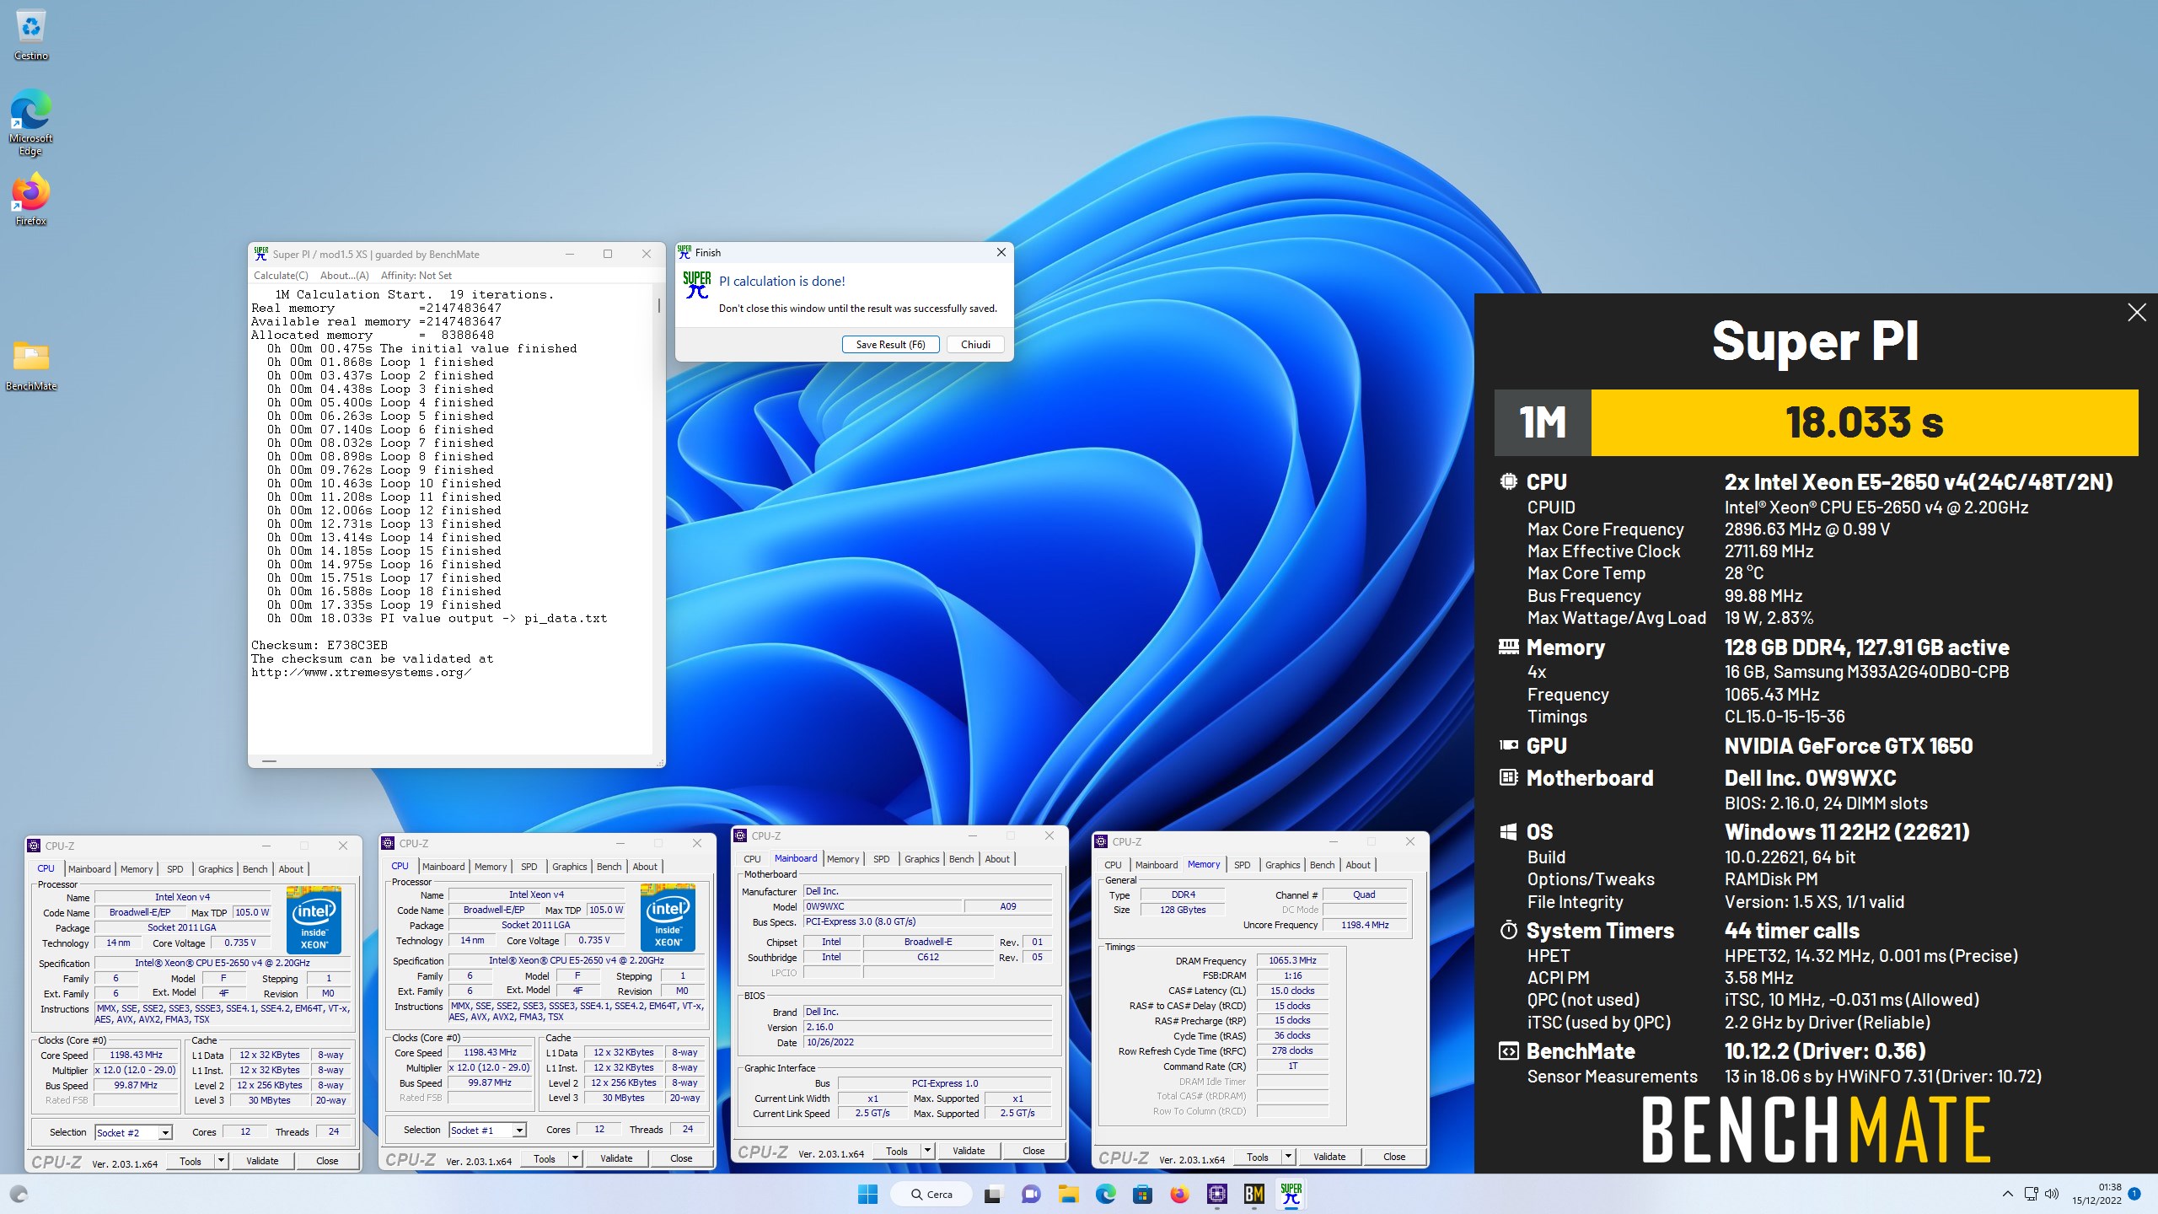Open the Memory tab in Socket #2 CPU-Z
Screen dimensions: 2158x1214
[x=137, y=869]
